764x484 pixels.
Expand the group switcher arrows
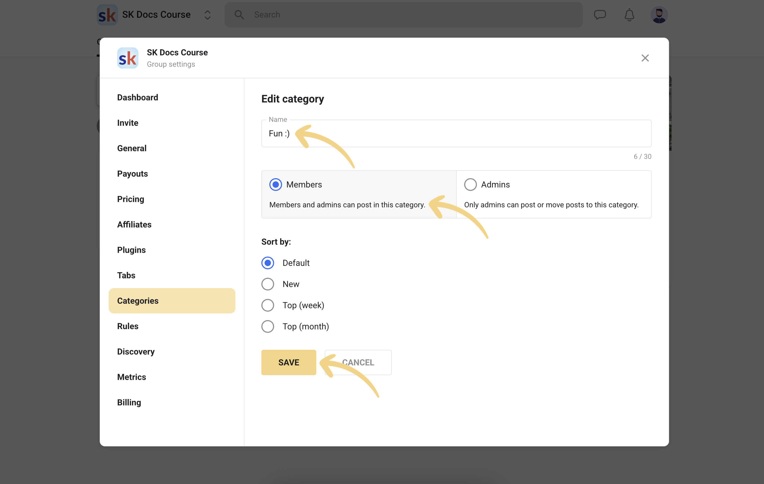[208, 15]
